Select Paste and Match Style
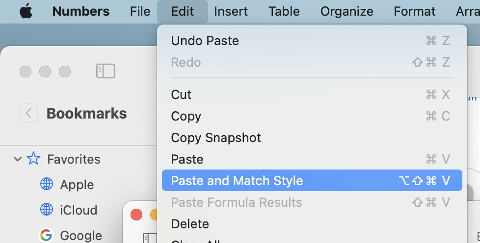This screenshot has height=243, width=480. coord(237,181)
